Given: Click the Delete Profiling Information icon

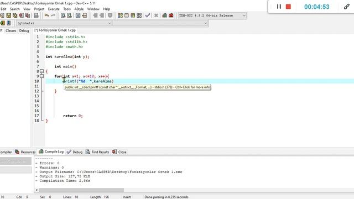Looking at the screenshot, I should pyautogui.click(x=171, y=15).
